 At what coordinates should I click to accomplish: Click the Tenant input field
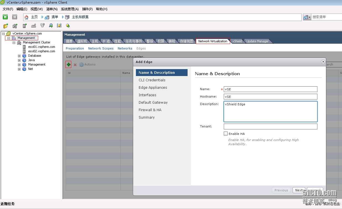click(270, 126)
